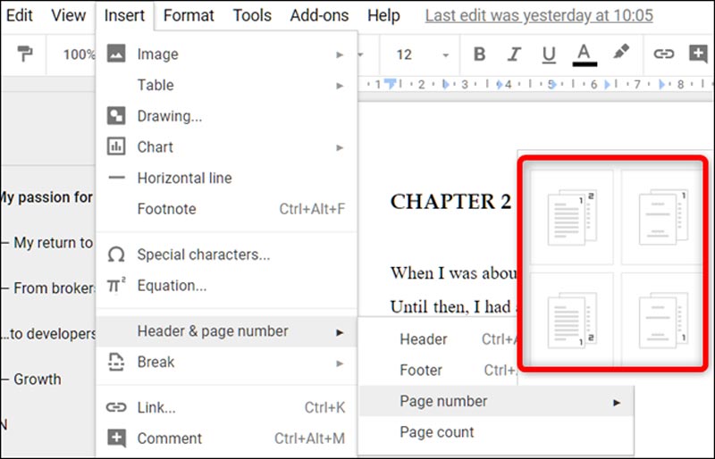The width and height of the screenshot is (715, 459).
Task: Open the zoom level 100% dropdown
Action: click(x=79, y=54)
